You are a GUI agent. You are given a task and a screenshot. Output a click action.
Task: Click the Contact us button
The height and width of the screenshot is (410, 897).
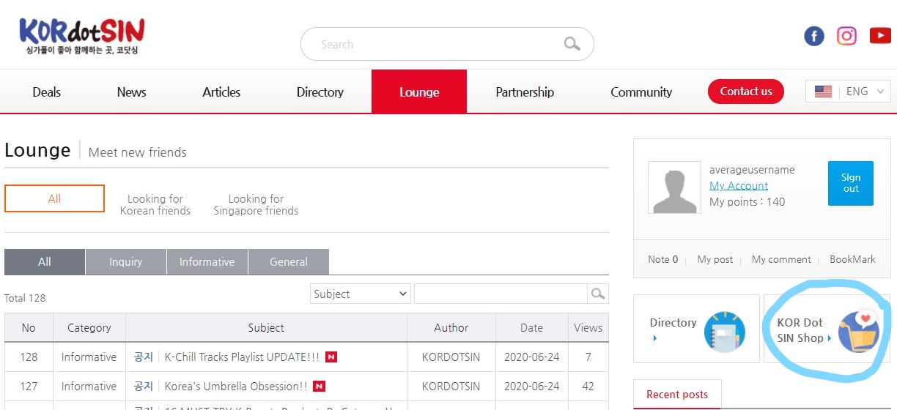(x=746, y=92)
